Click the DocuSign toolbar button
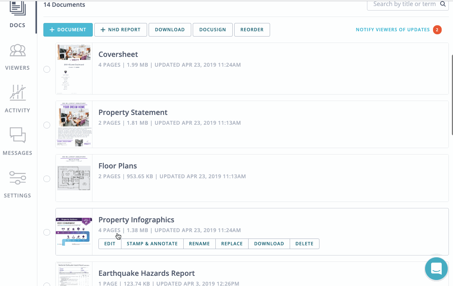Image resolution: width=453 pixels, height=286 pixels. click(212, 30)
